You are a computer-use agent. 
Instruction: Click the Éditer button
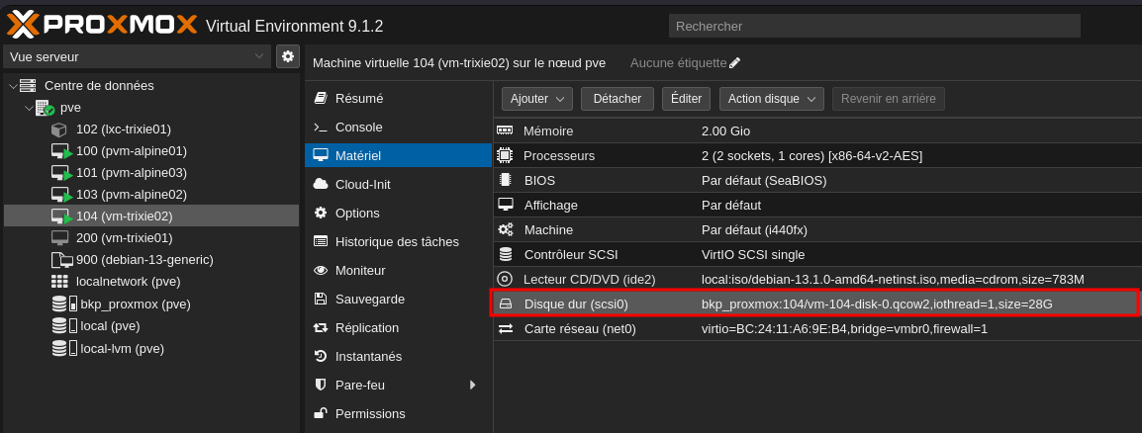[686, 99]
